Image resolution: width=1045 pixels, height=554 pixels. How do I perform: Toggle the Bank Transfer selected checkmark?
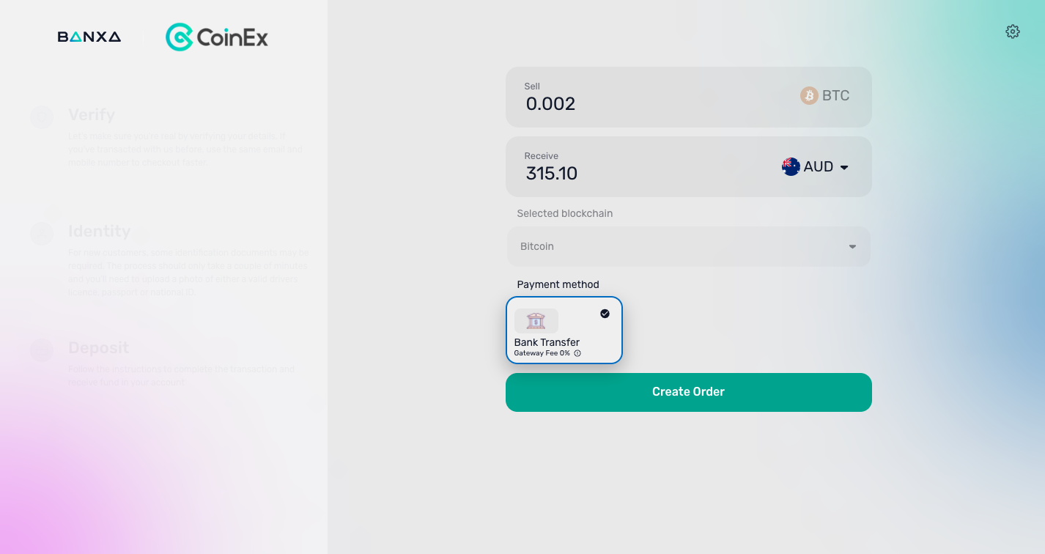click(x=605, y=314)
